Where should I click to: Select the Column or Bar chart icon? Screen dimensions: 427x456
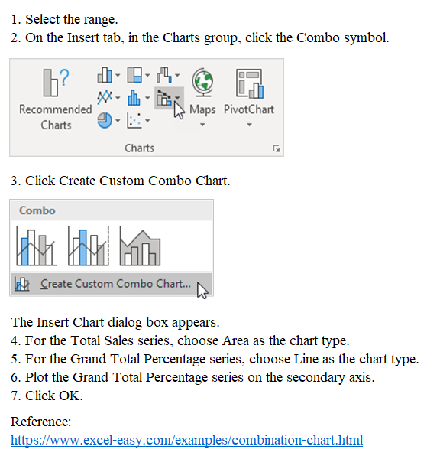tap(105, 75)
